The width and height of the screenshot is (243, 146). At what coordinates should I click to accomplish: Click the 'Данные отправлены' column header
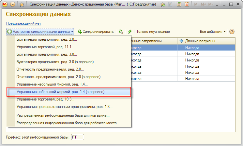154,41
